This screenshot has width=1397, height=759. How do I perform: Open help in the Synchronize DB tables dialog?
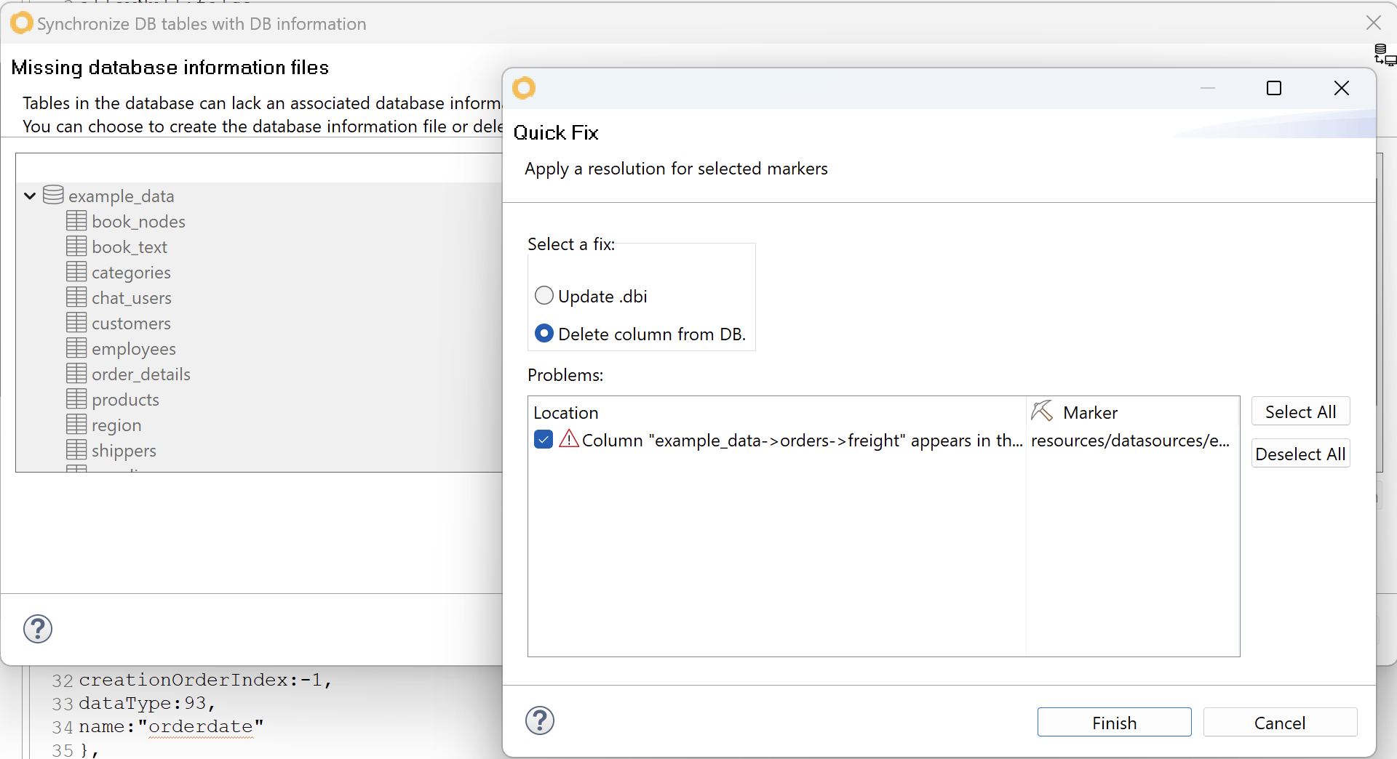(x=38, y=629)
